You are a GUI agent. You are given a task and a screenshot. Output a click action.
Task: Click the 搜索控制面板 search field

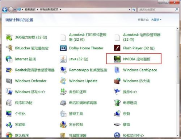coord(157,9)
